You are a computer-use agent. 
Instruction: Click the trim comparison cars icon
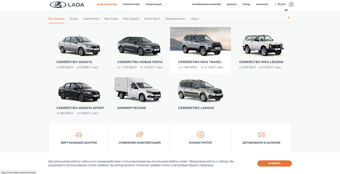[x=140, y=134]
